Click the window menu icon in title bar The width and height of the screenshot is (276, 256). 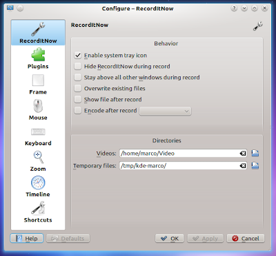(x=10, y=8)
